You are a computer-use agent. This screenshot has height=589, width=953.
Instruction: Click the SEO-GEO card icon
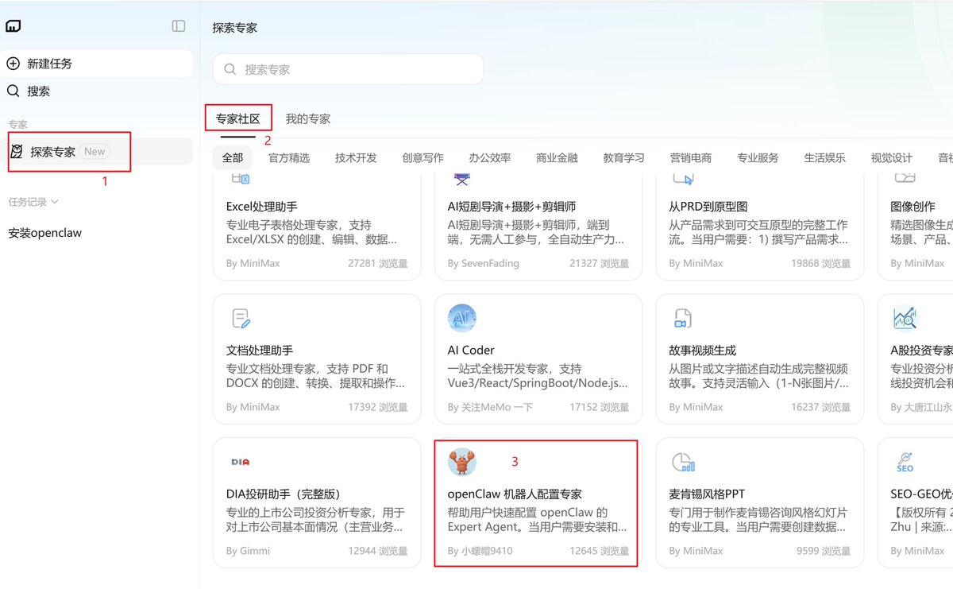905,462
